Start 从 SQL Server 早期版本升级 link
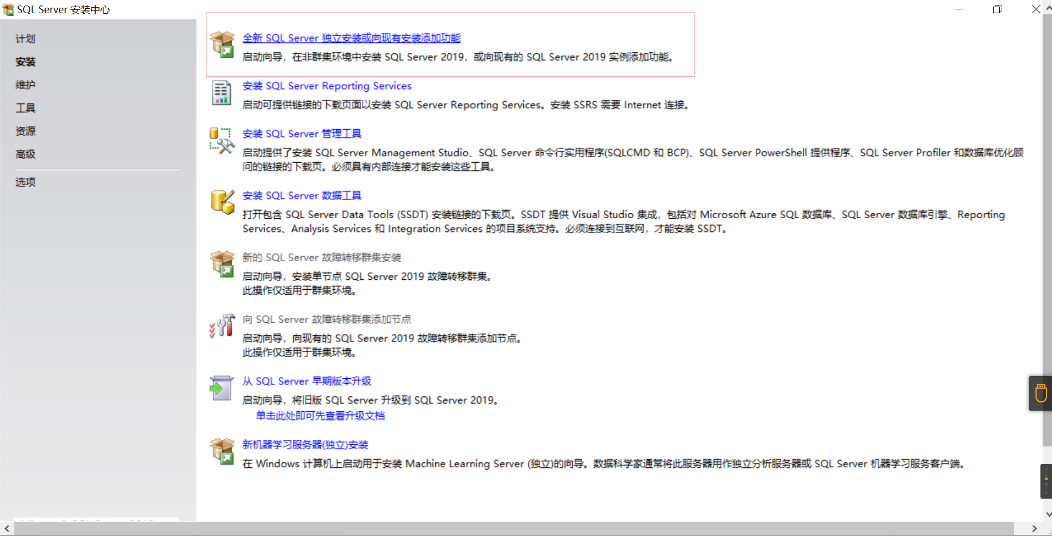Image resolution: width=1052 pixels, height=536 pixels. (x=307, y=381)
